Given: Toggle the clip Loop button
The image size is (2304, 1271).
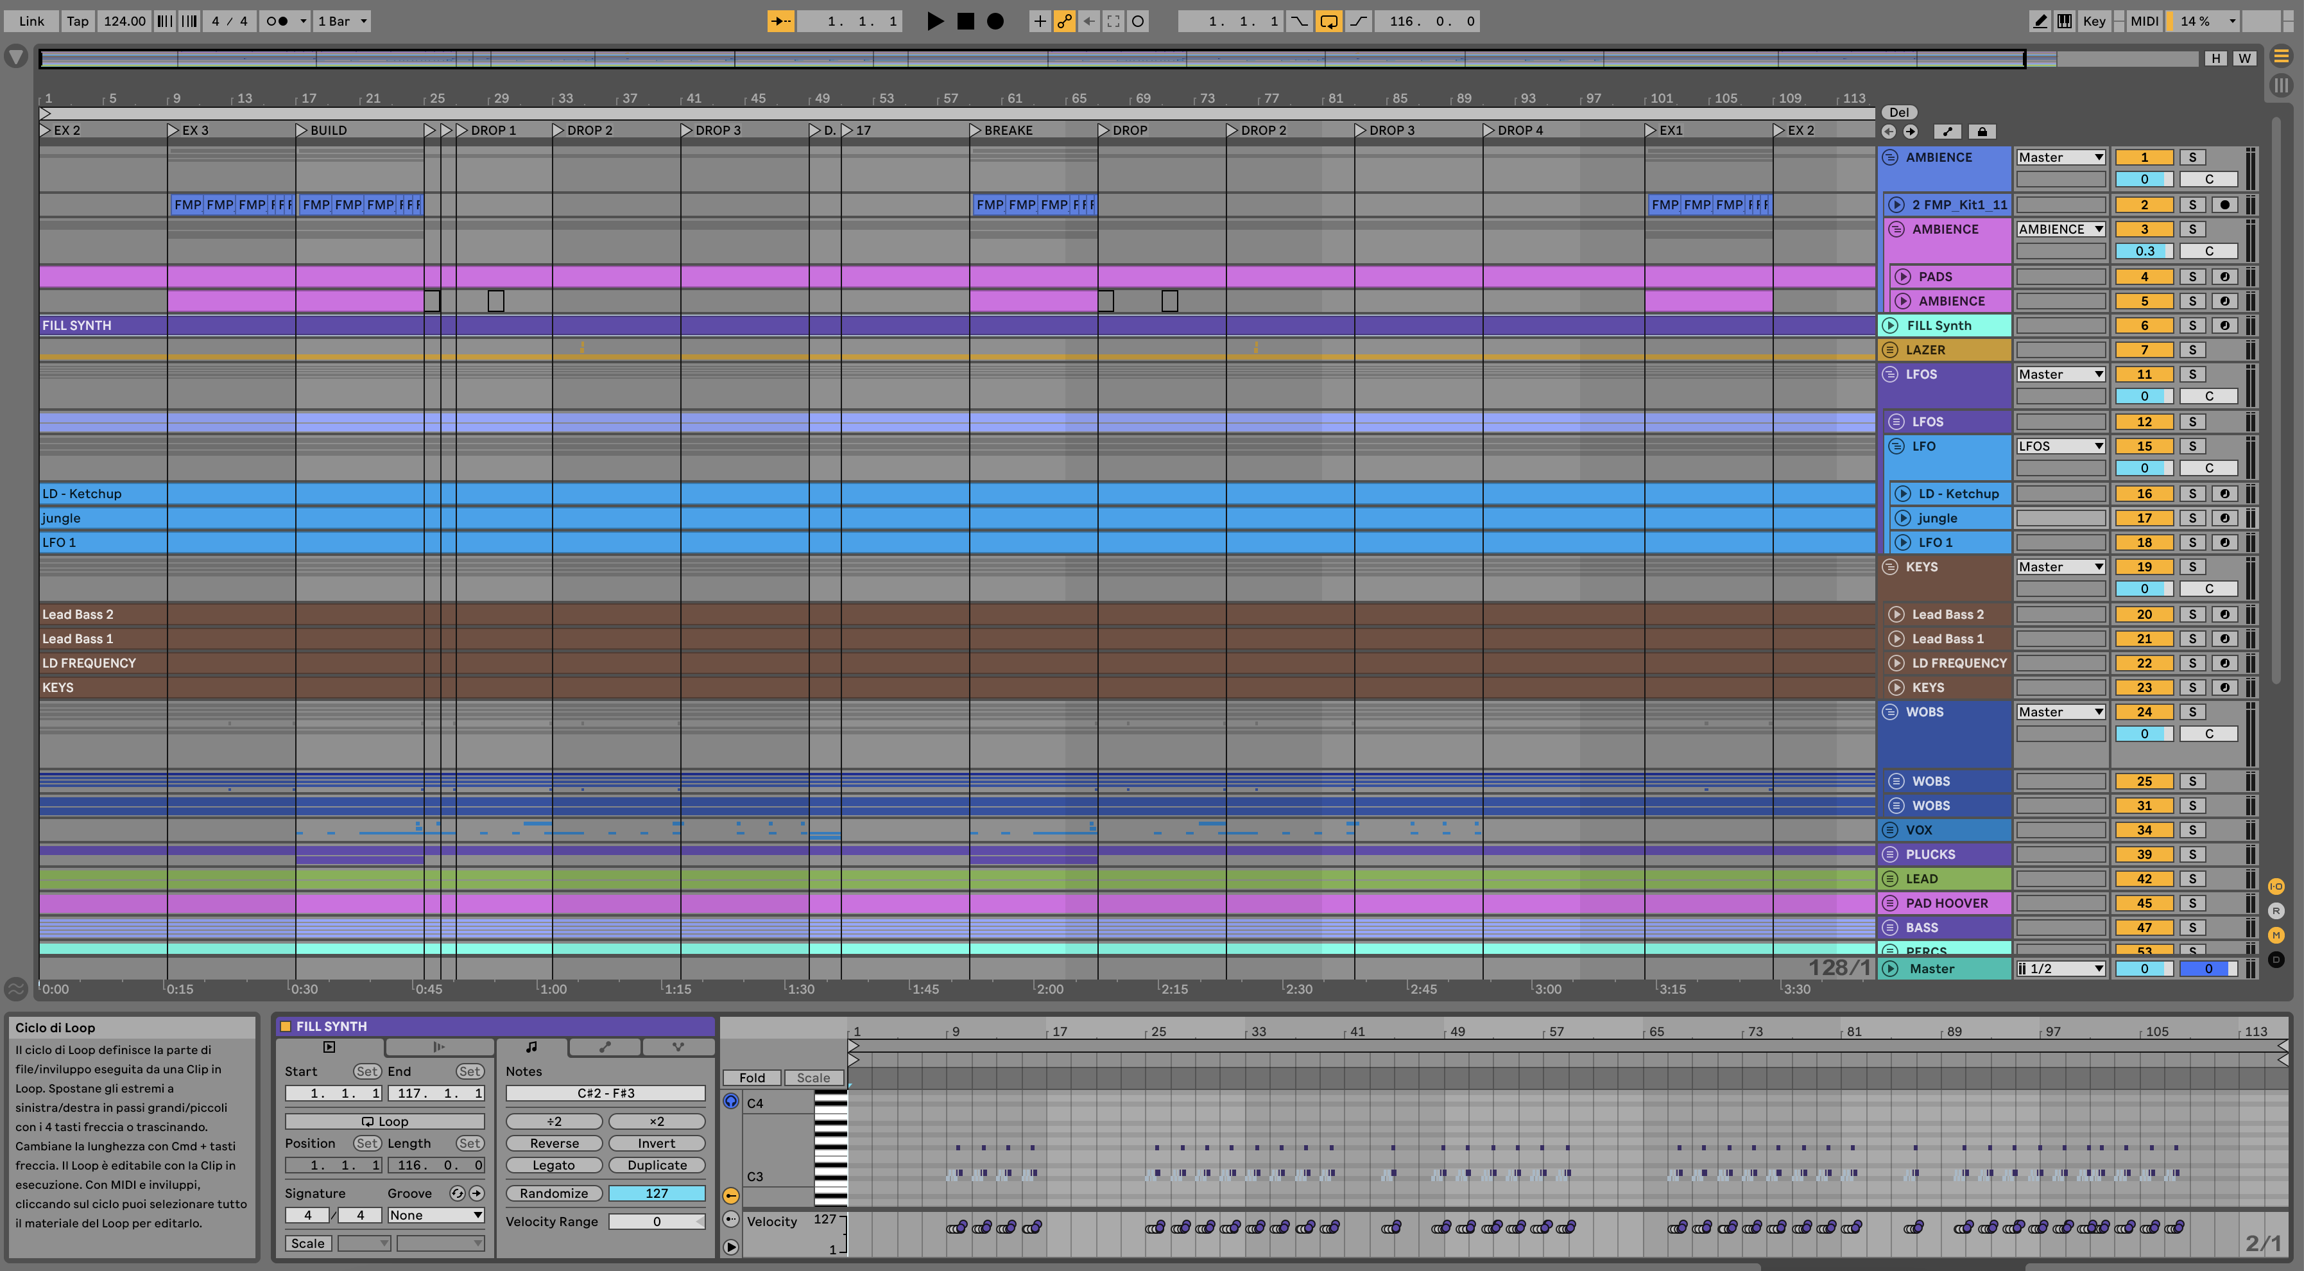Looking at the screenshot, I should [384, 1121].
